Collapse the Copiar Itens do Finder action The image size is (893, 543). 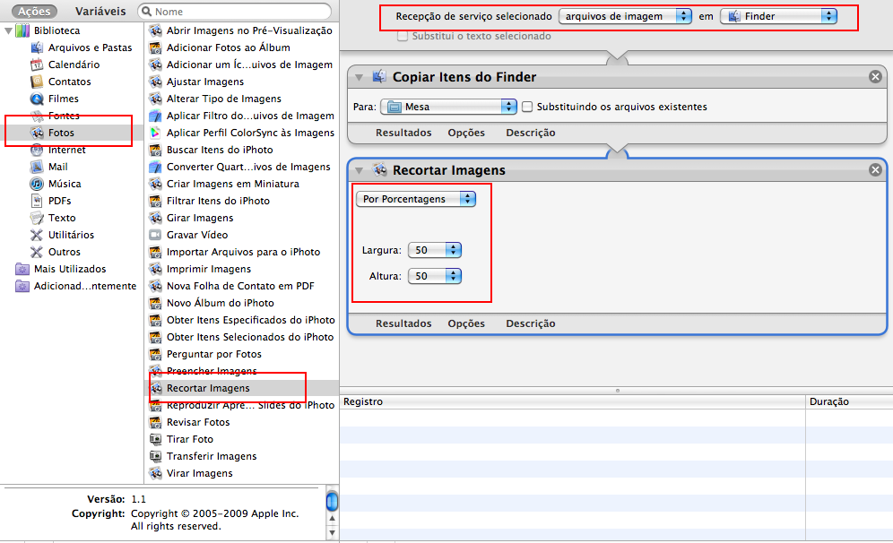click(x=360, y=77)
